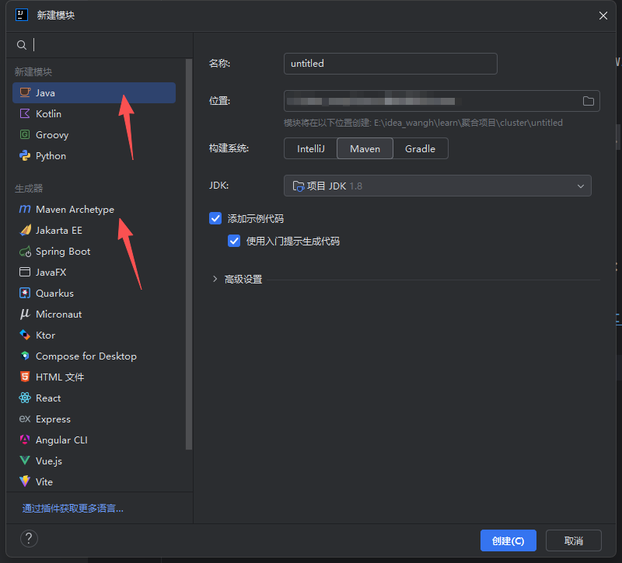Image resolution: width=622 pixels, height=563 pixels.
Task: Select the Ktor entry text
Action: pos(45,335)
